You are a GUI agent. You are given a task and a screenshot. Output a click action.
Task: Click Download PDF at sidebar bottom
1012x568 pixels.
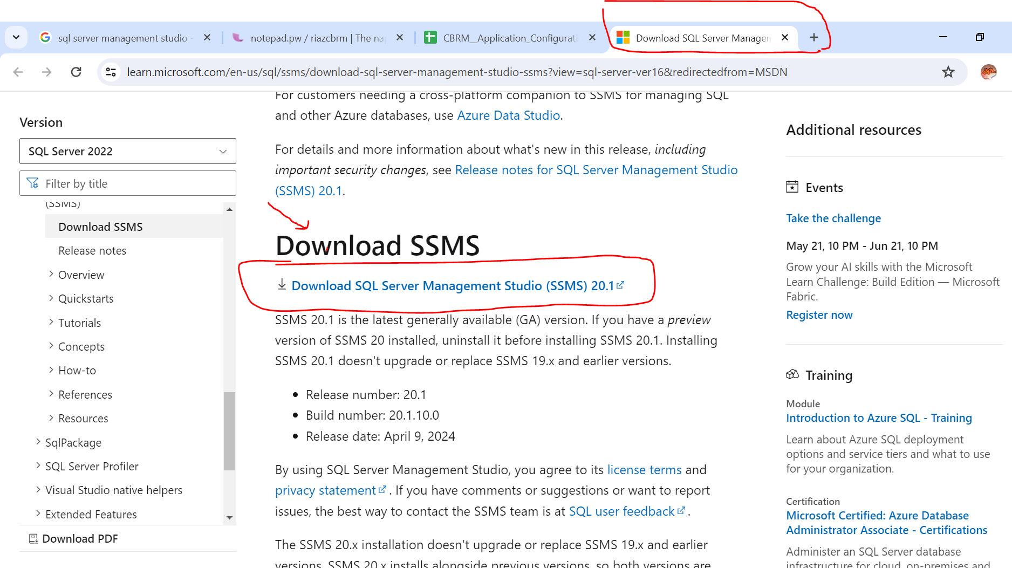tap(80, 538)
